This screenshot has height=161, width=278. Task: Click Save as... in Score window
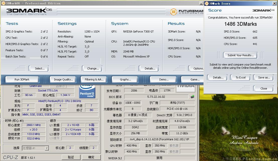[264, 77]
